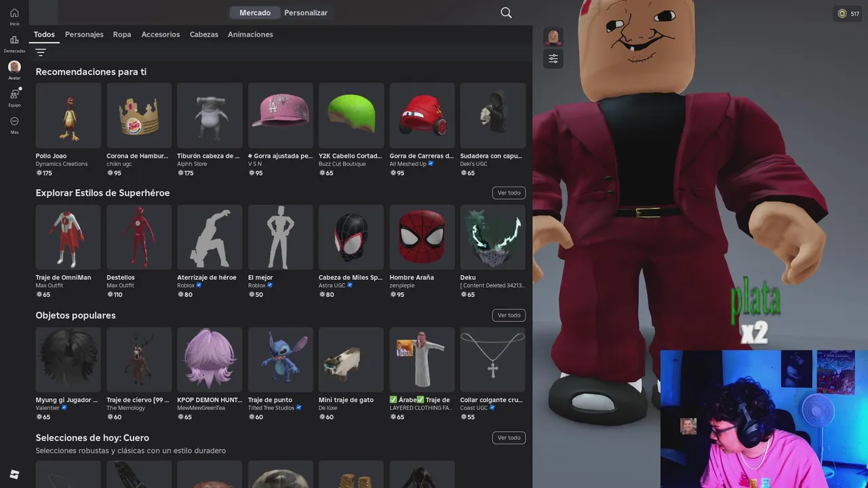Open the Sudadera con capucha thumbnail

(x=493, y=115)
